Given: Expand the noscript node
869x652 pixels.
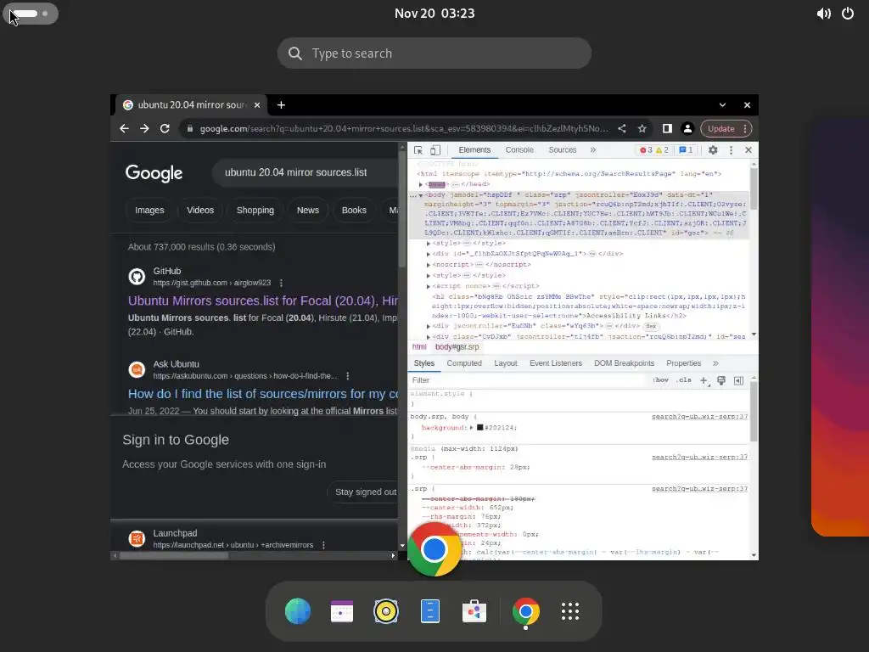Looking at the screenshot, I should 429,265.
